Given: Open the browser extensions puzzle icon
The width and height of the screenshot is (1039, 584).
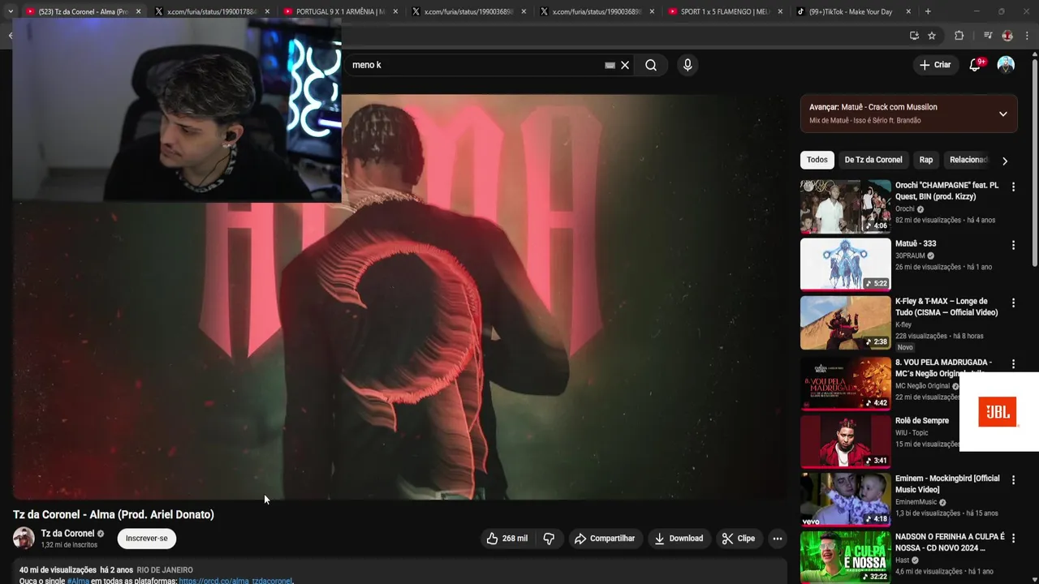Looking at the screenshot, I should 959,36.
